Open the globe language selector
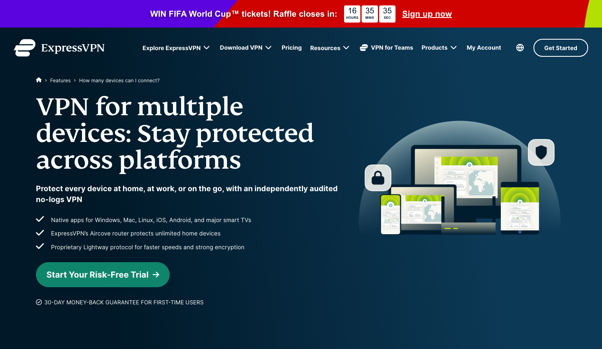This screenshot has width=602, height=349. (x=520, y=48)
